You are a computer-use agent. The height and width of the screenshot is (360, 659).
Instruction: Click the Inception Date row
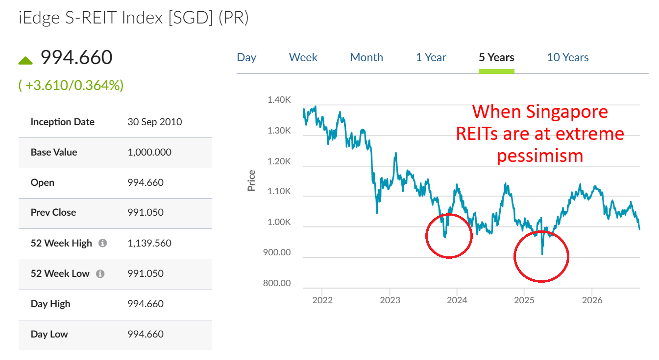coord(115,122)
